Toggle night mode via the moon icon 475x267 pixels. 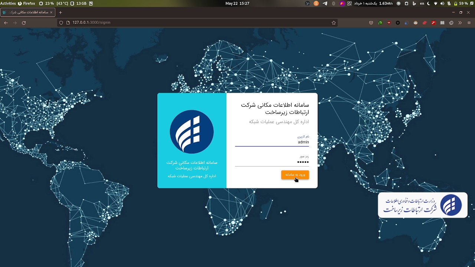tap(429, 4)
